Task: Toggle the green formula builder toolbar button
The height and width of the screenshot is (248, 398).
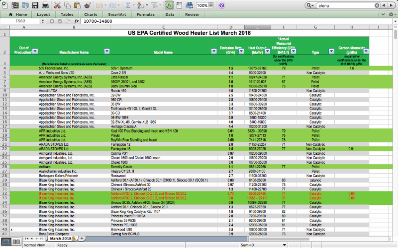Action: (x=169, y=5)
